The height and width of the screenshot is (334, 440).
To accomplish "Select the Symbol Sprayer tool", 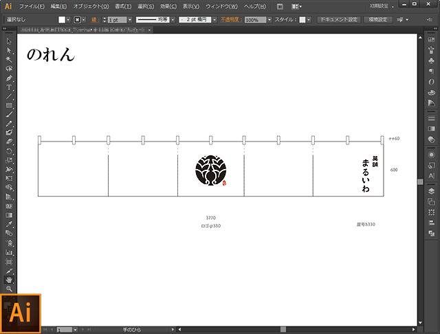I will [x=9, y=243].
